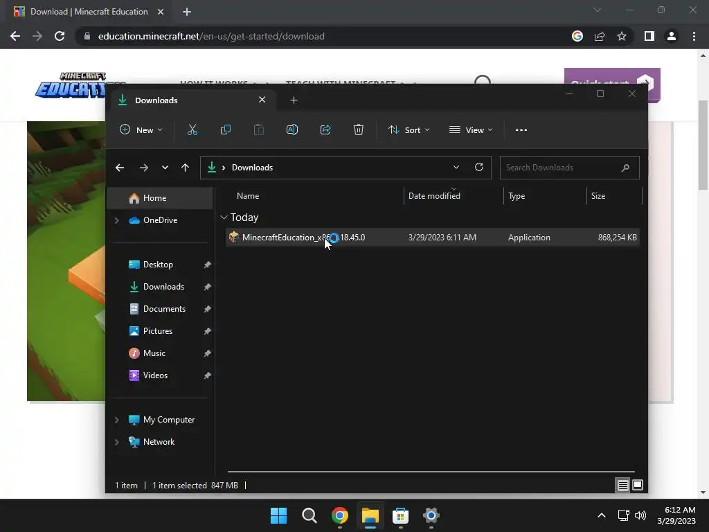
Task: Open Desktop in navigation pane
Action: [x=160, y=265]
